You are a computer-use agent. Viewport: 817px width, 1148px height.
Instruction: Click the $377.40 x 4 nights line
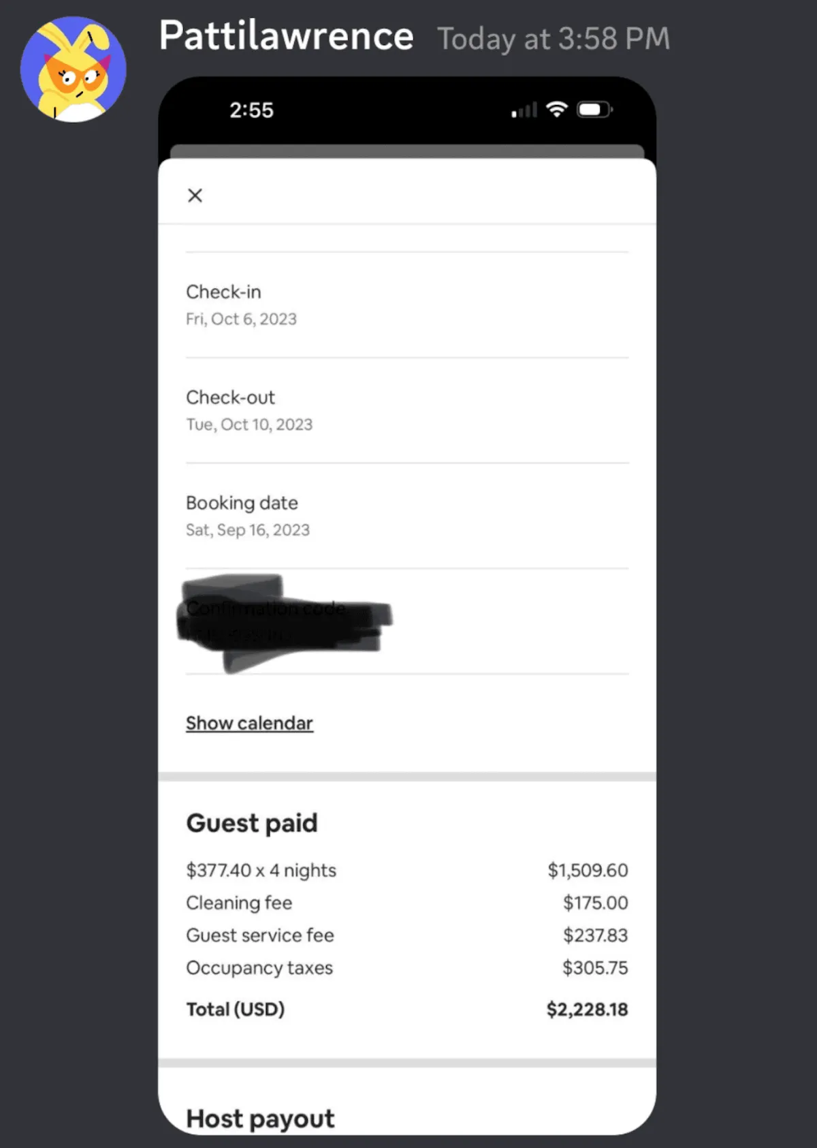click(x=407, y=870)
